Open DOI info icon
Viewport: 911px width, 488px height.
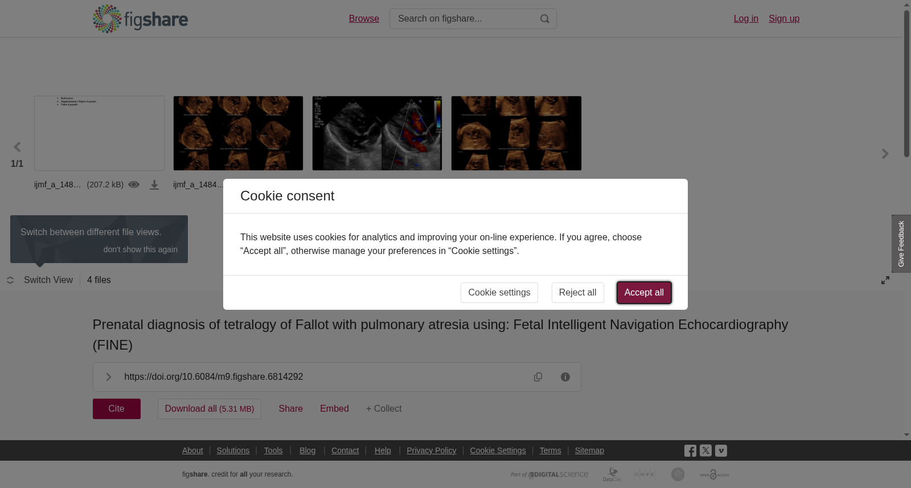coord(565,377)
